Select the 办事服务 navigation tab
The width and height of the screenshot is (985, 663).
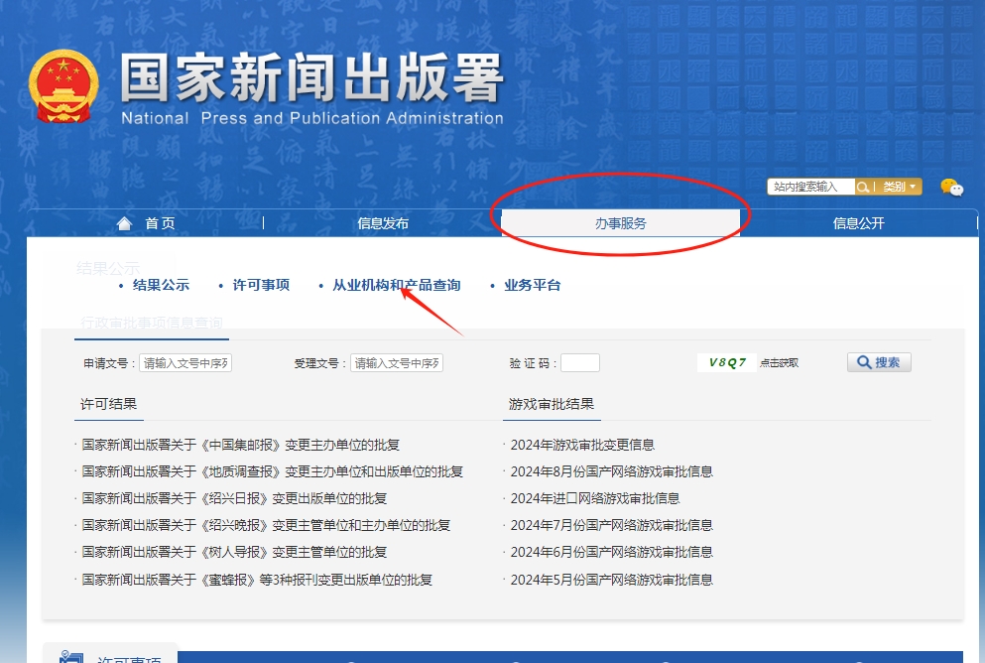[621, 223]
